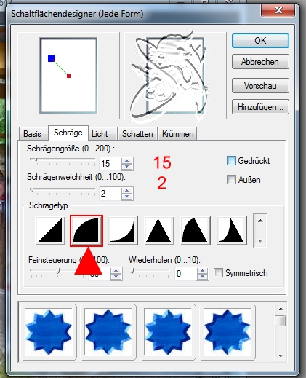Enable the Symmetrisch checkbox
This screenshot has width=306, height=378.
(x=218, y=273)
